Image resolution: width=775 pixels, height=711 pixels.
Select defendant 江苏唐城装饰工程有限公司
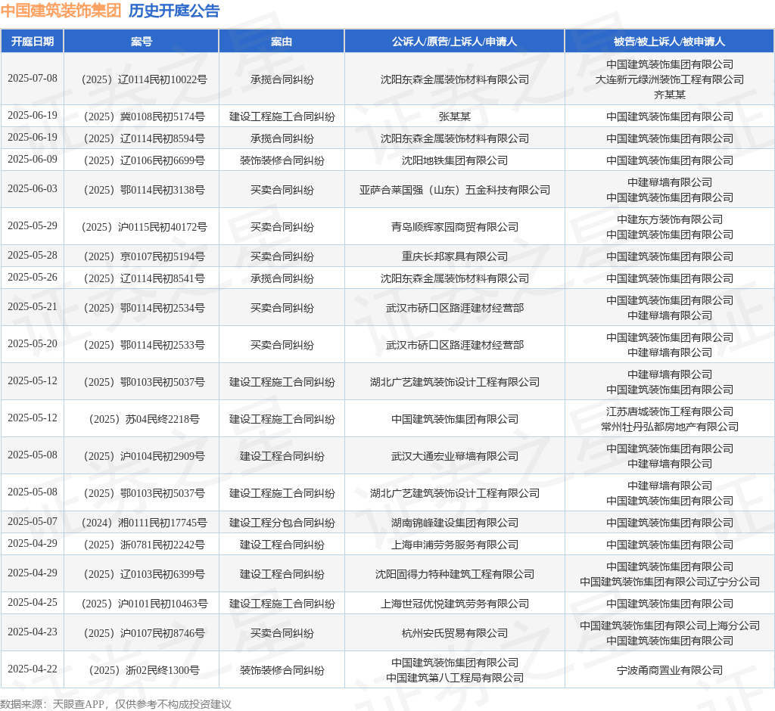click(x=670, y=411)
